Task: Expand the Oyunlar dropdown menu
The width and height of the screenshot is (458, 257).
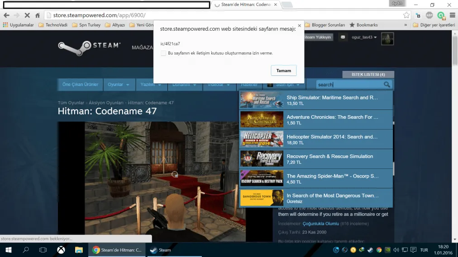Action: (x=119, y=84)
